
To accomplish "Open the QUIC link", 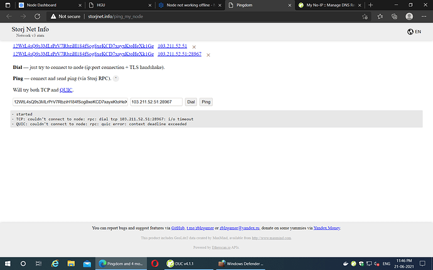I will click(x=66, y=90).
